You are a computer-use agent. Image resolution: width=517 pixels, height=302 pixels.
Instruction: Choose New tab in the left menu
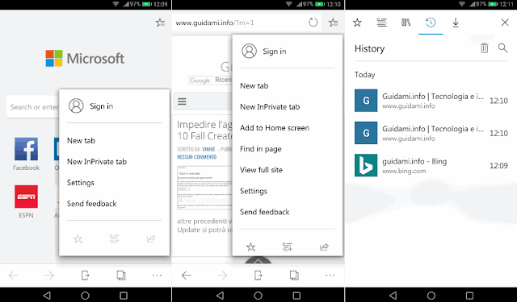click(x=81, y=141)
